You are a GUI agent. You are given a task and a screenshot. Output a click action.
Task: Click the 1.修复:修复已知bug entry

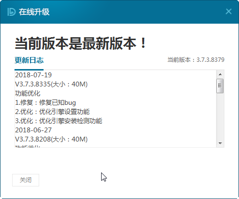[45, 102]
